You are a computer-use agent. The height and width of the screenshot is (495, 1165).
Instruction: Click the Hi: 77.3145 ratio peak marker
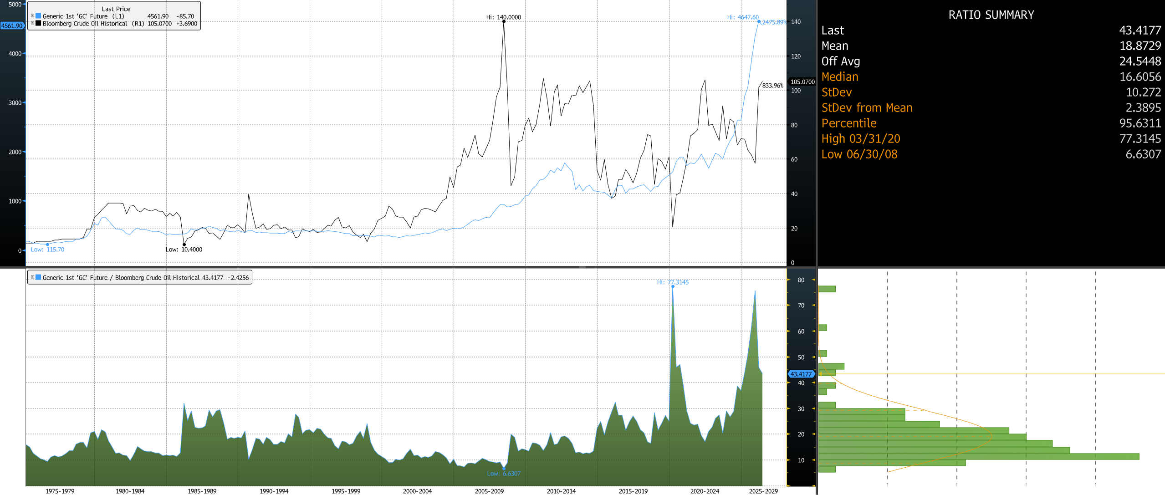[x=673, y=286]
